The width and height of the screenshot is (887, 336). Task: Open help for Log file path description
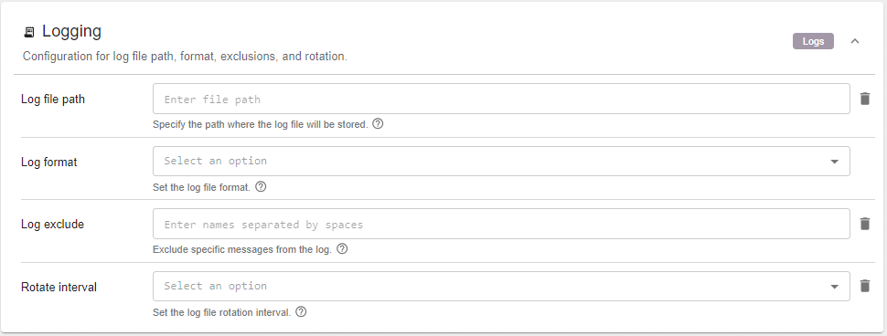(378, 123)
